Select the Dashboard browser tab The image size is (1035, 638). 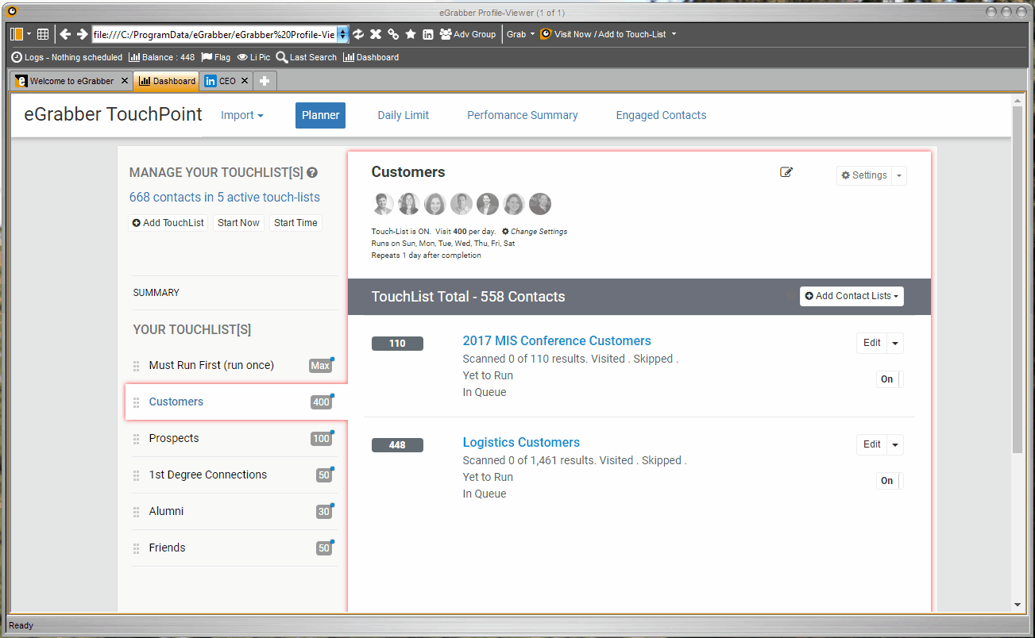click(x=167, y=81)
